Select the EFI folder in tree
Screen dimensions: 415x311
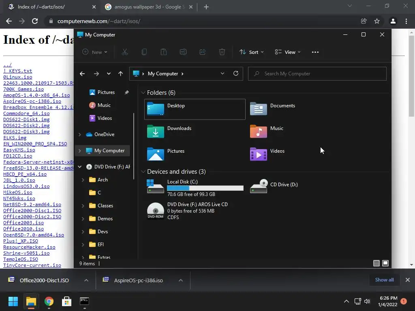(x=101, y=245)
